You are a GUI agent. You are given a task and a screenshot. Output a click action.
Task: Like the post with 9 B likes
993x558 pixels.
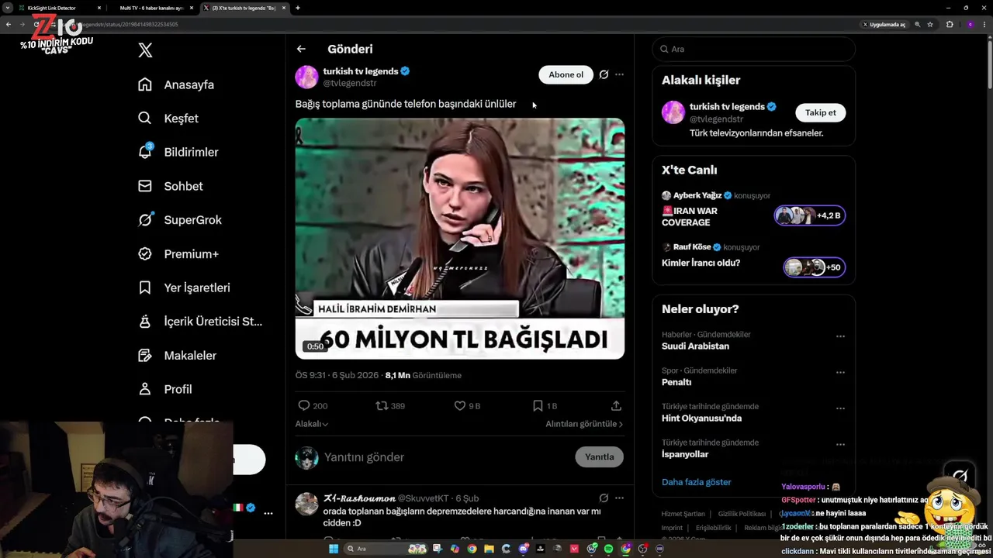(x=459, y=405)
